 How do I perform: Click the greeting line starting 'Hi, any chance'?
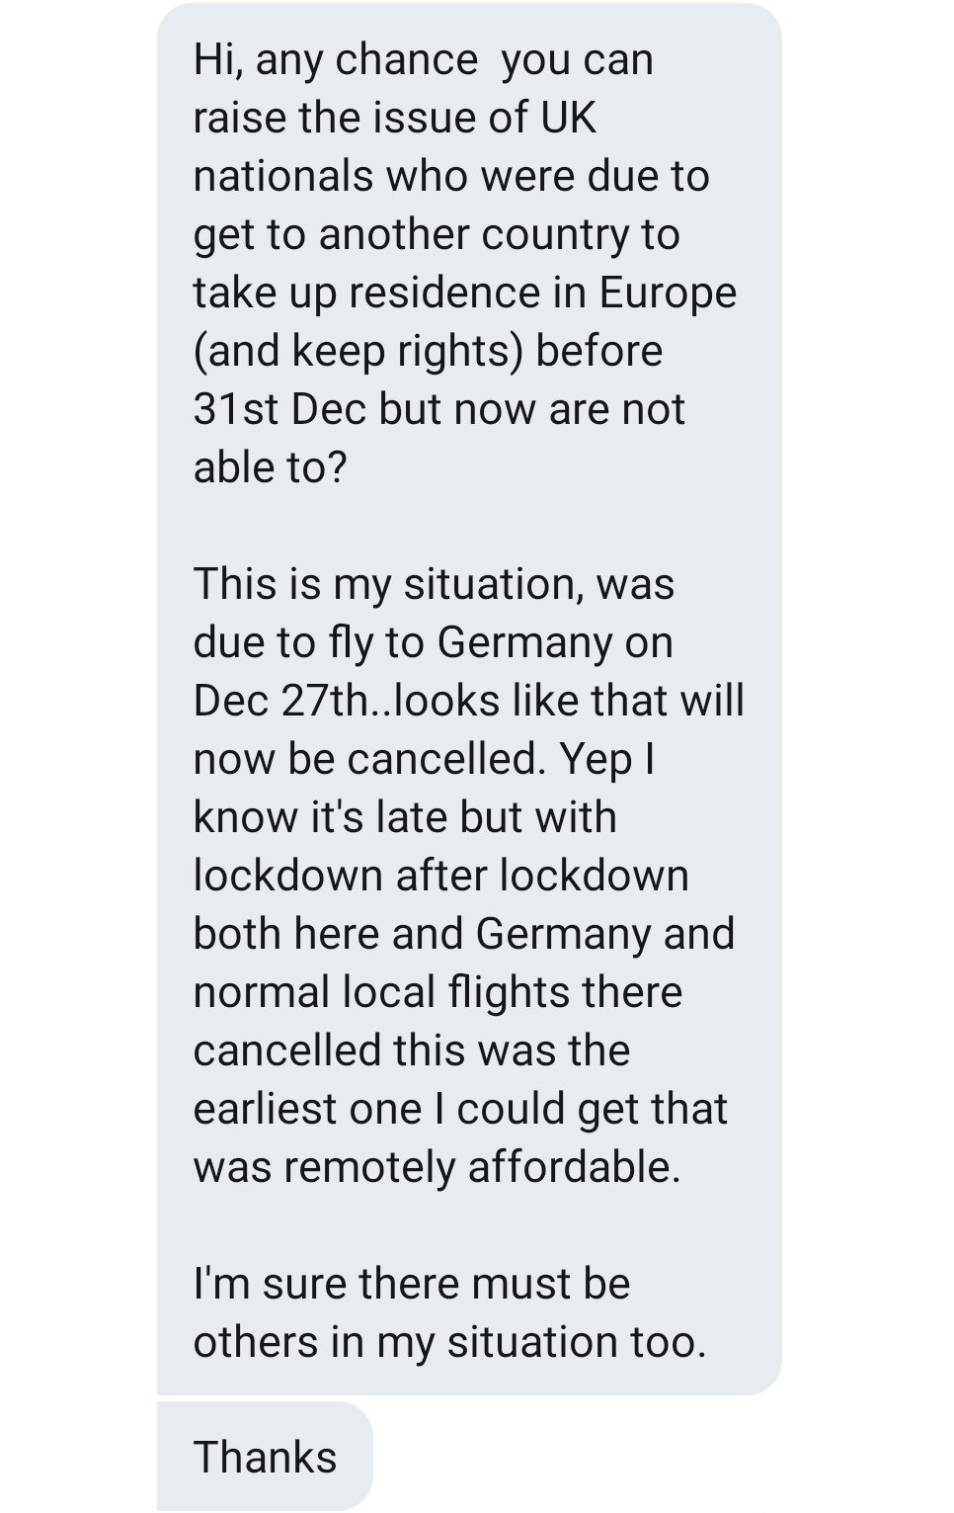pos(424,60)
